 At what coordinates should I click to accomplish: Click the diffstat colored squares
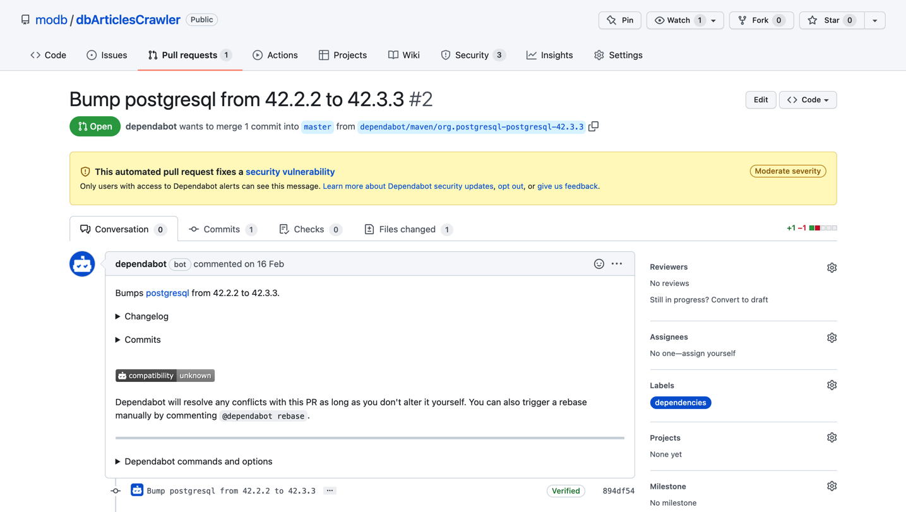pyautogui.click(x=823, y=228)
